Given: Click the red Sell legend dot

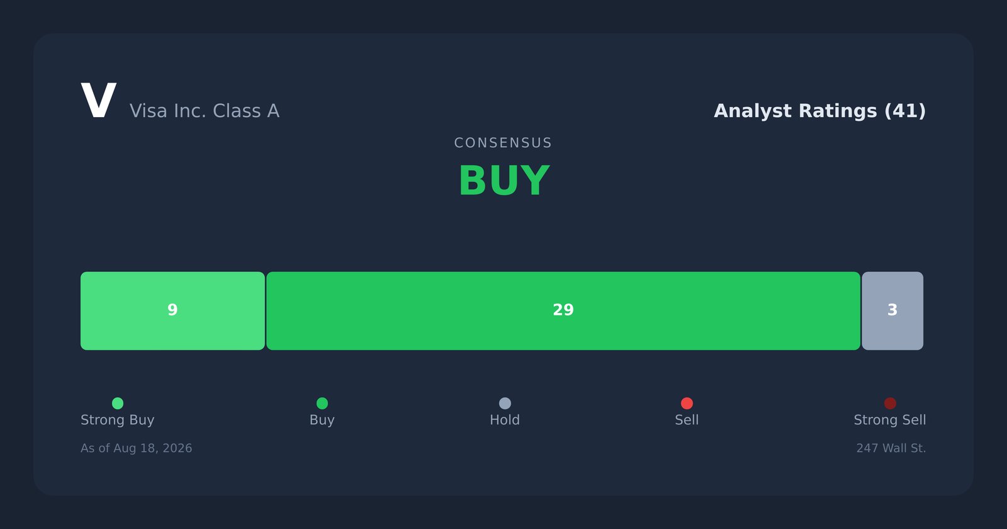Looking at the screenshot, I should point(687,403).
